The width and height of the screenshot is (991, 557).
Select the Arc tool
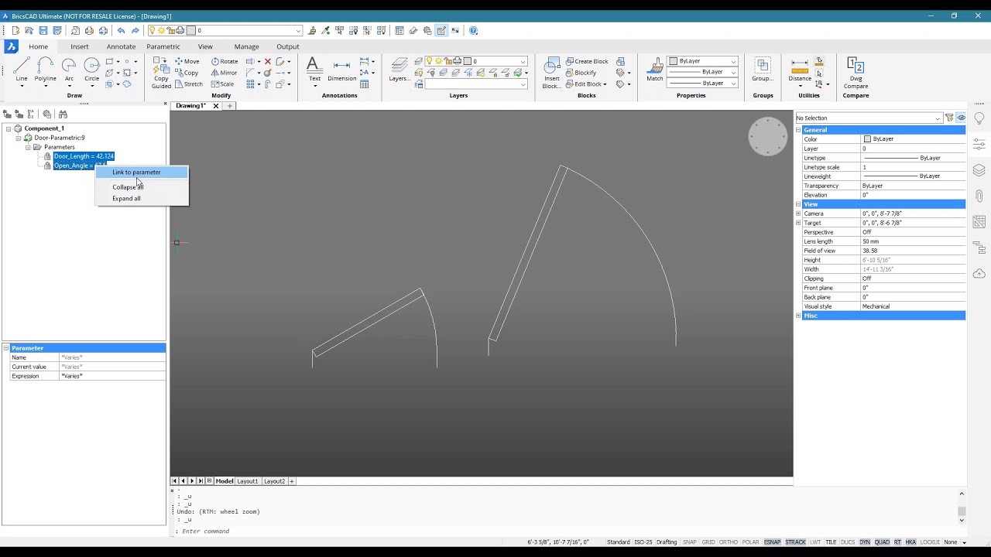(69, 70)
